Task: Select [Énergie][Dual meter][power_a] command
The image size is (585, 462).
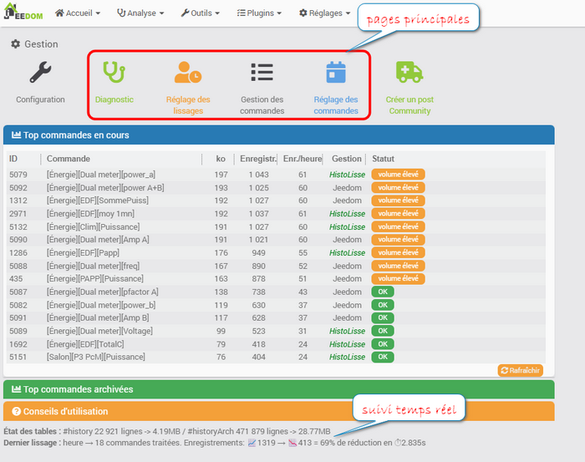Action: (x=101, y=175)
